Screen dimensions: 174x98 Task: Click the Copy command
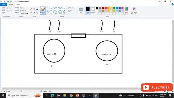[x=9, y=11]
